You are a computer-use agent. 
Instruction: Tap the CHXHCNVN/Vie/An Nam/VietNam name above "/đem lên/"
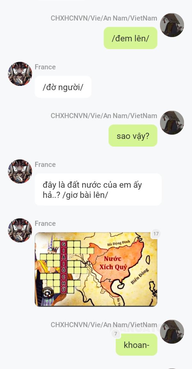(104, 18)
